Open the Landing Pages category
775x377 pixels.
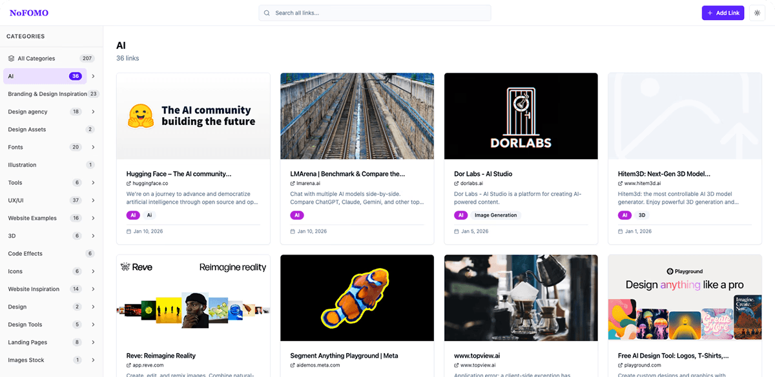click(45, 342)
